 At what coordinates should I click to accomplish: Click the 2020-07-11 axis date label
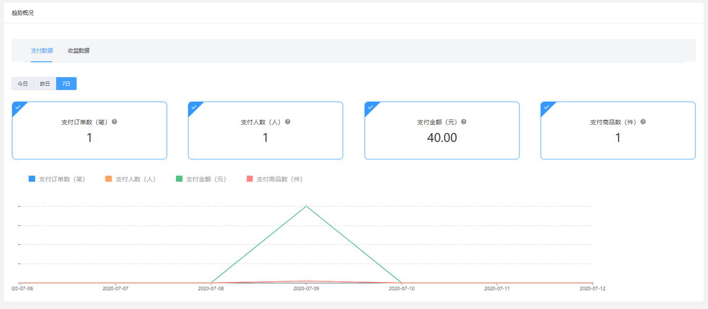pyautogui.click(x=497, y=287)
